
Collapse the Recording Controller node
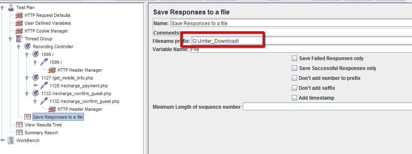coord(19,47)
